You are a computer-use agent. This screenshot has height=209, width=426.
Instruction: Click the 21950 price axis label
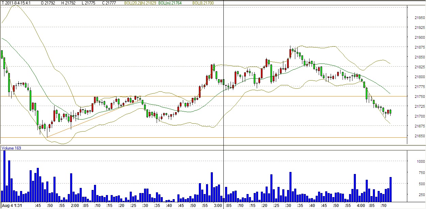pos(420,18)
